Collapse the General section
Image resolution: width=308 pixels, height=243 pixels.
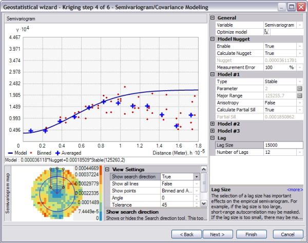213,17
